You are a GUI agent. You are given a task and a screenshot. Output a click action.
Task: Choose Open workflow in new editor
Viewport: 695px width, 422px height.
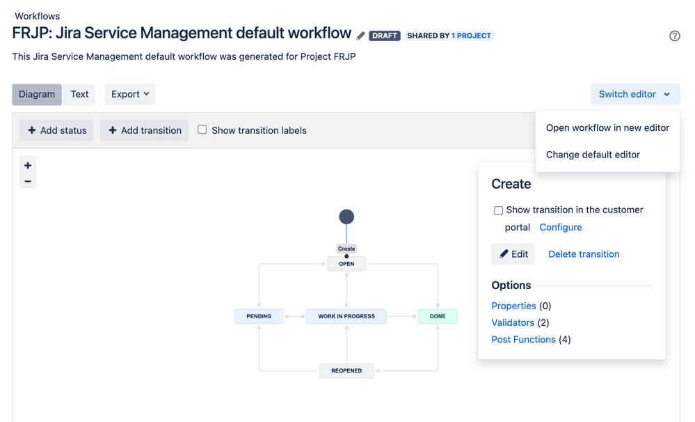(x=607, y=127)
